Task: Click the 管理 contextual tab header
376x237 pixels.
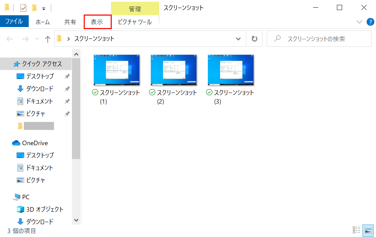Action: pos(135,9)
